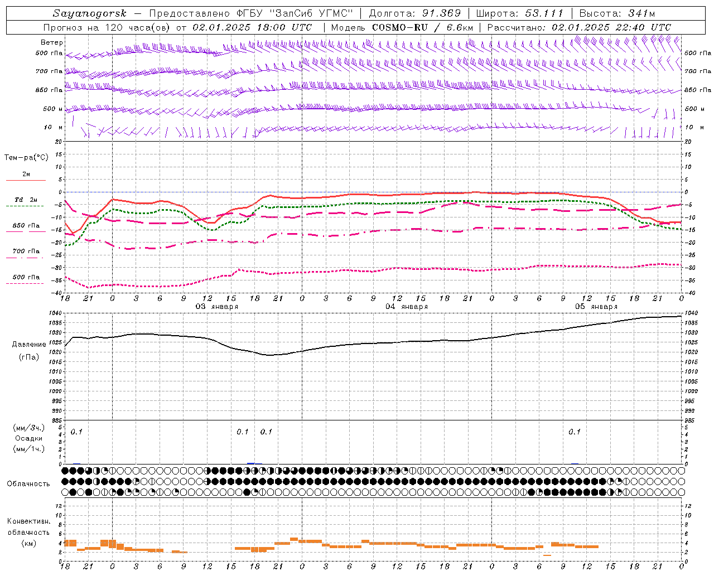Click the 'Ветер' wind panel label

[x=52, y=42]
